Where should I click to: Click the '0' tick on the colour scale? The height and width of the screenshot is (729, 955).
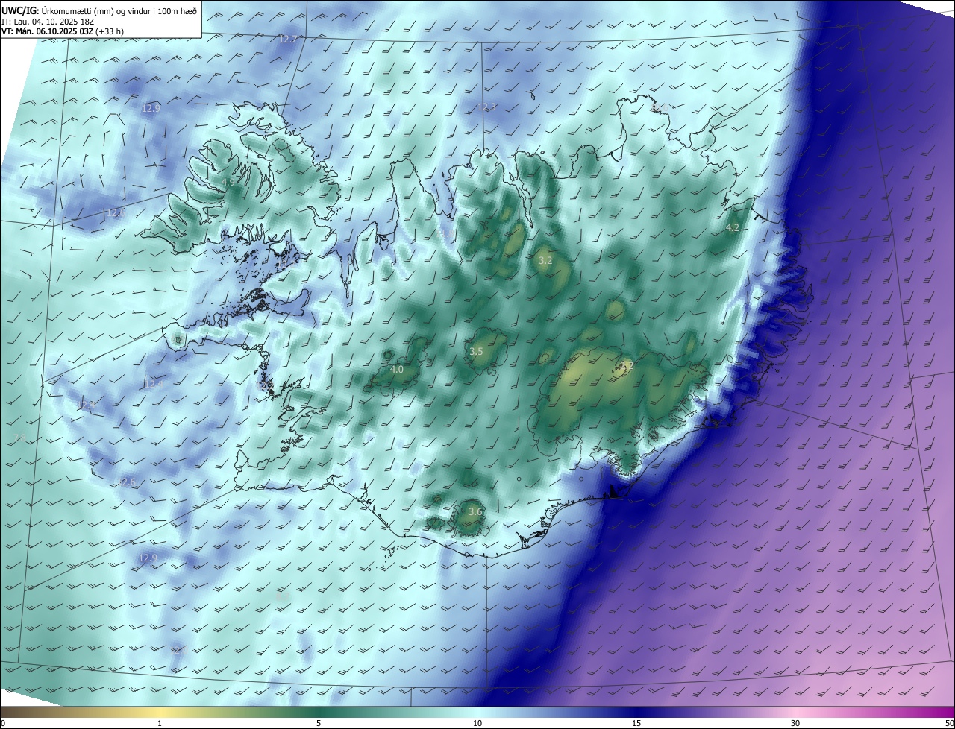(3, 723)
